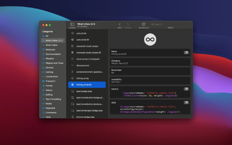The height and width of the screenshot is (145, 232).
Task: Click the Availability iOS 14.2+ field
Action: (150, 81)
